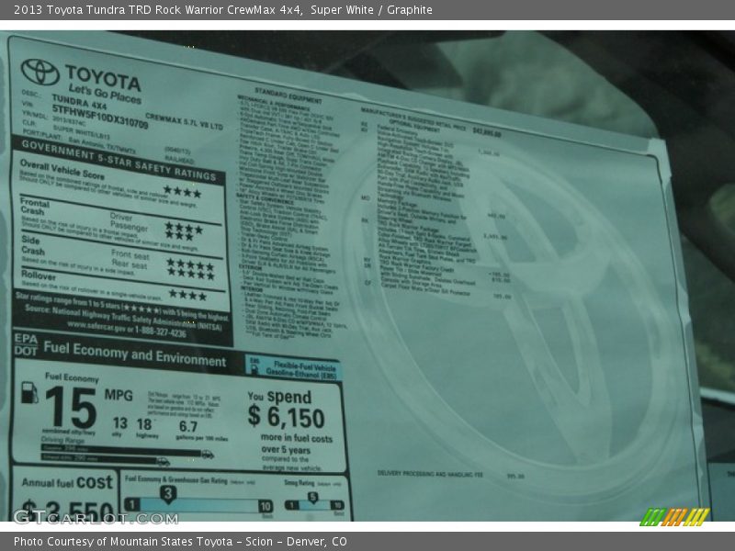Click the fuel pump icon beside 15 MPG

pyautogui.click(x=29, y=394)
